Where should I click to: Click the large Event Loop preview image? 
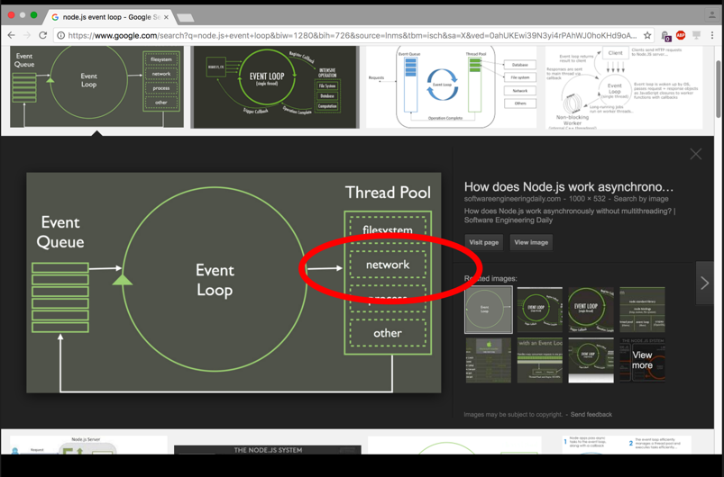coord(234,283)
